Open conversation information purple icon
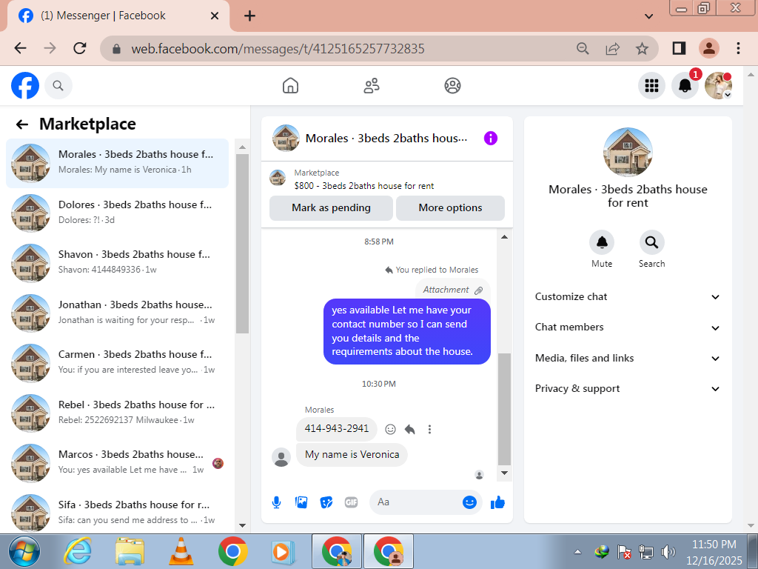 tap(491, 139)
